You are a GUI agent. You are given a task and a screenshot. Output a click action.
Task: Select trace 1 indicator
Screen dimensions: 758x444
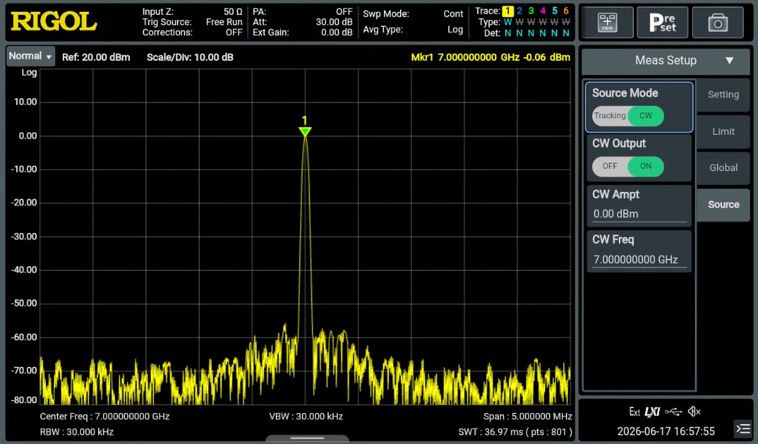(508, 11)
